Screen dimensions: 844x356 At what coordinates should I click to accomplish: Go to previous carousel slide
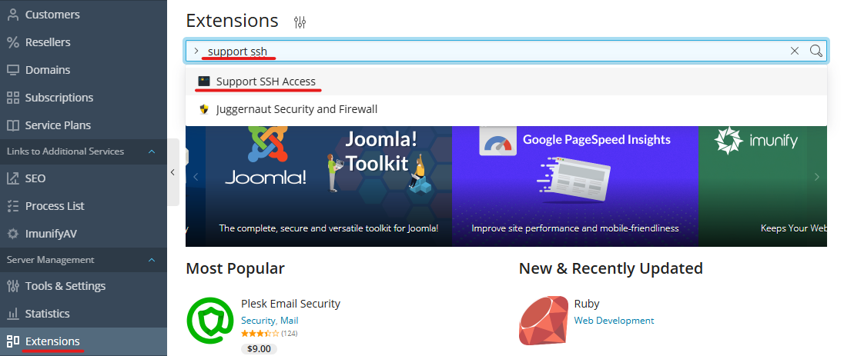click(196, 177)
